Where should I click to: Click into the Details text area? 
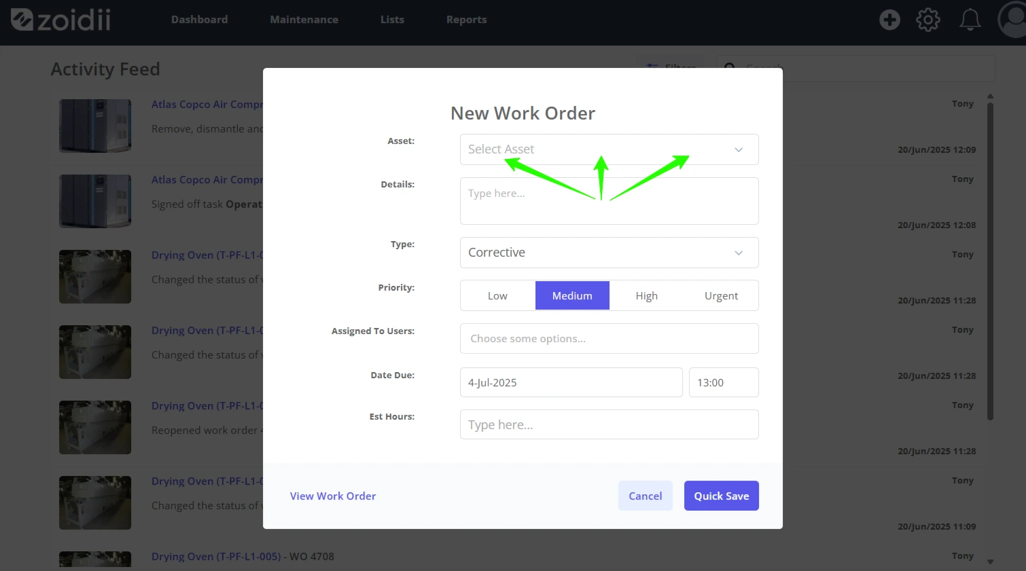pos(609,201)
